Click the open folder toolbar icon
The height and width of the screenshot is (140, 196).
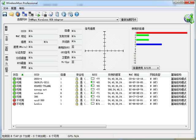tap(11, 14)
